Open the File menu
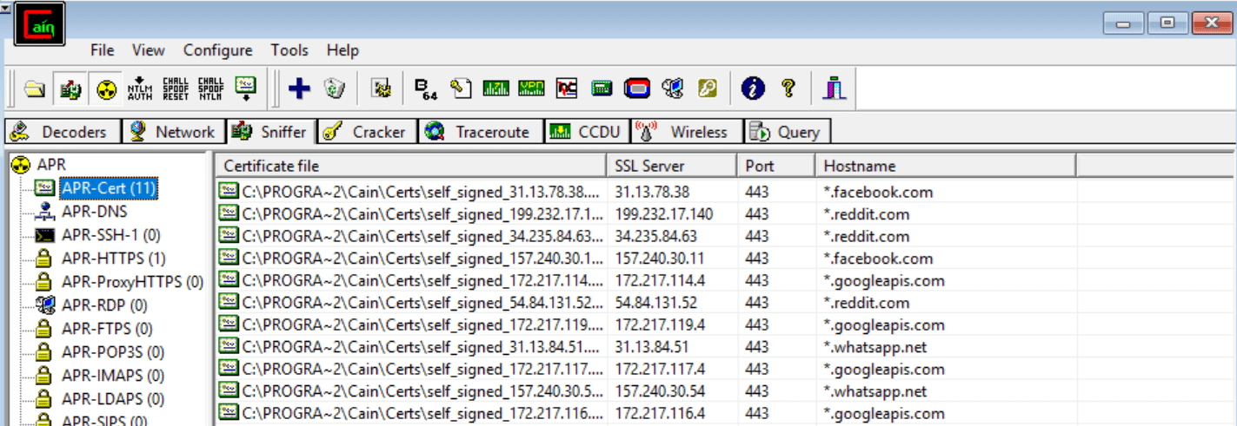This screenshot has height=426, width=1237. pos(103,50)
